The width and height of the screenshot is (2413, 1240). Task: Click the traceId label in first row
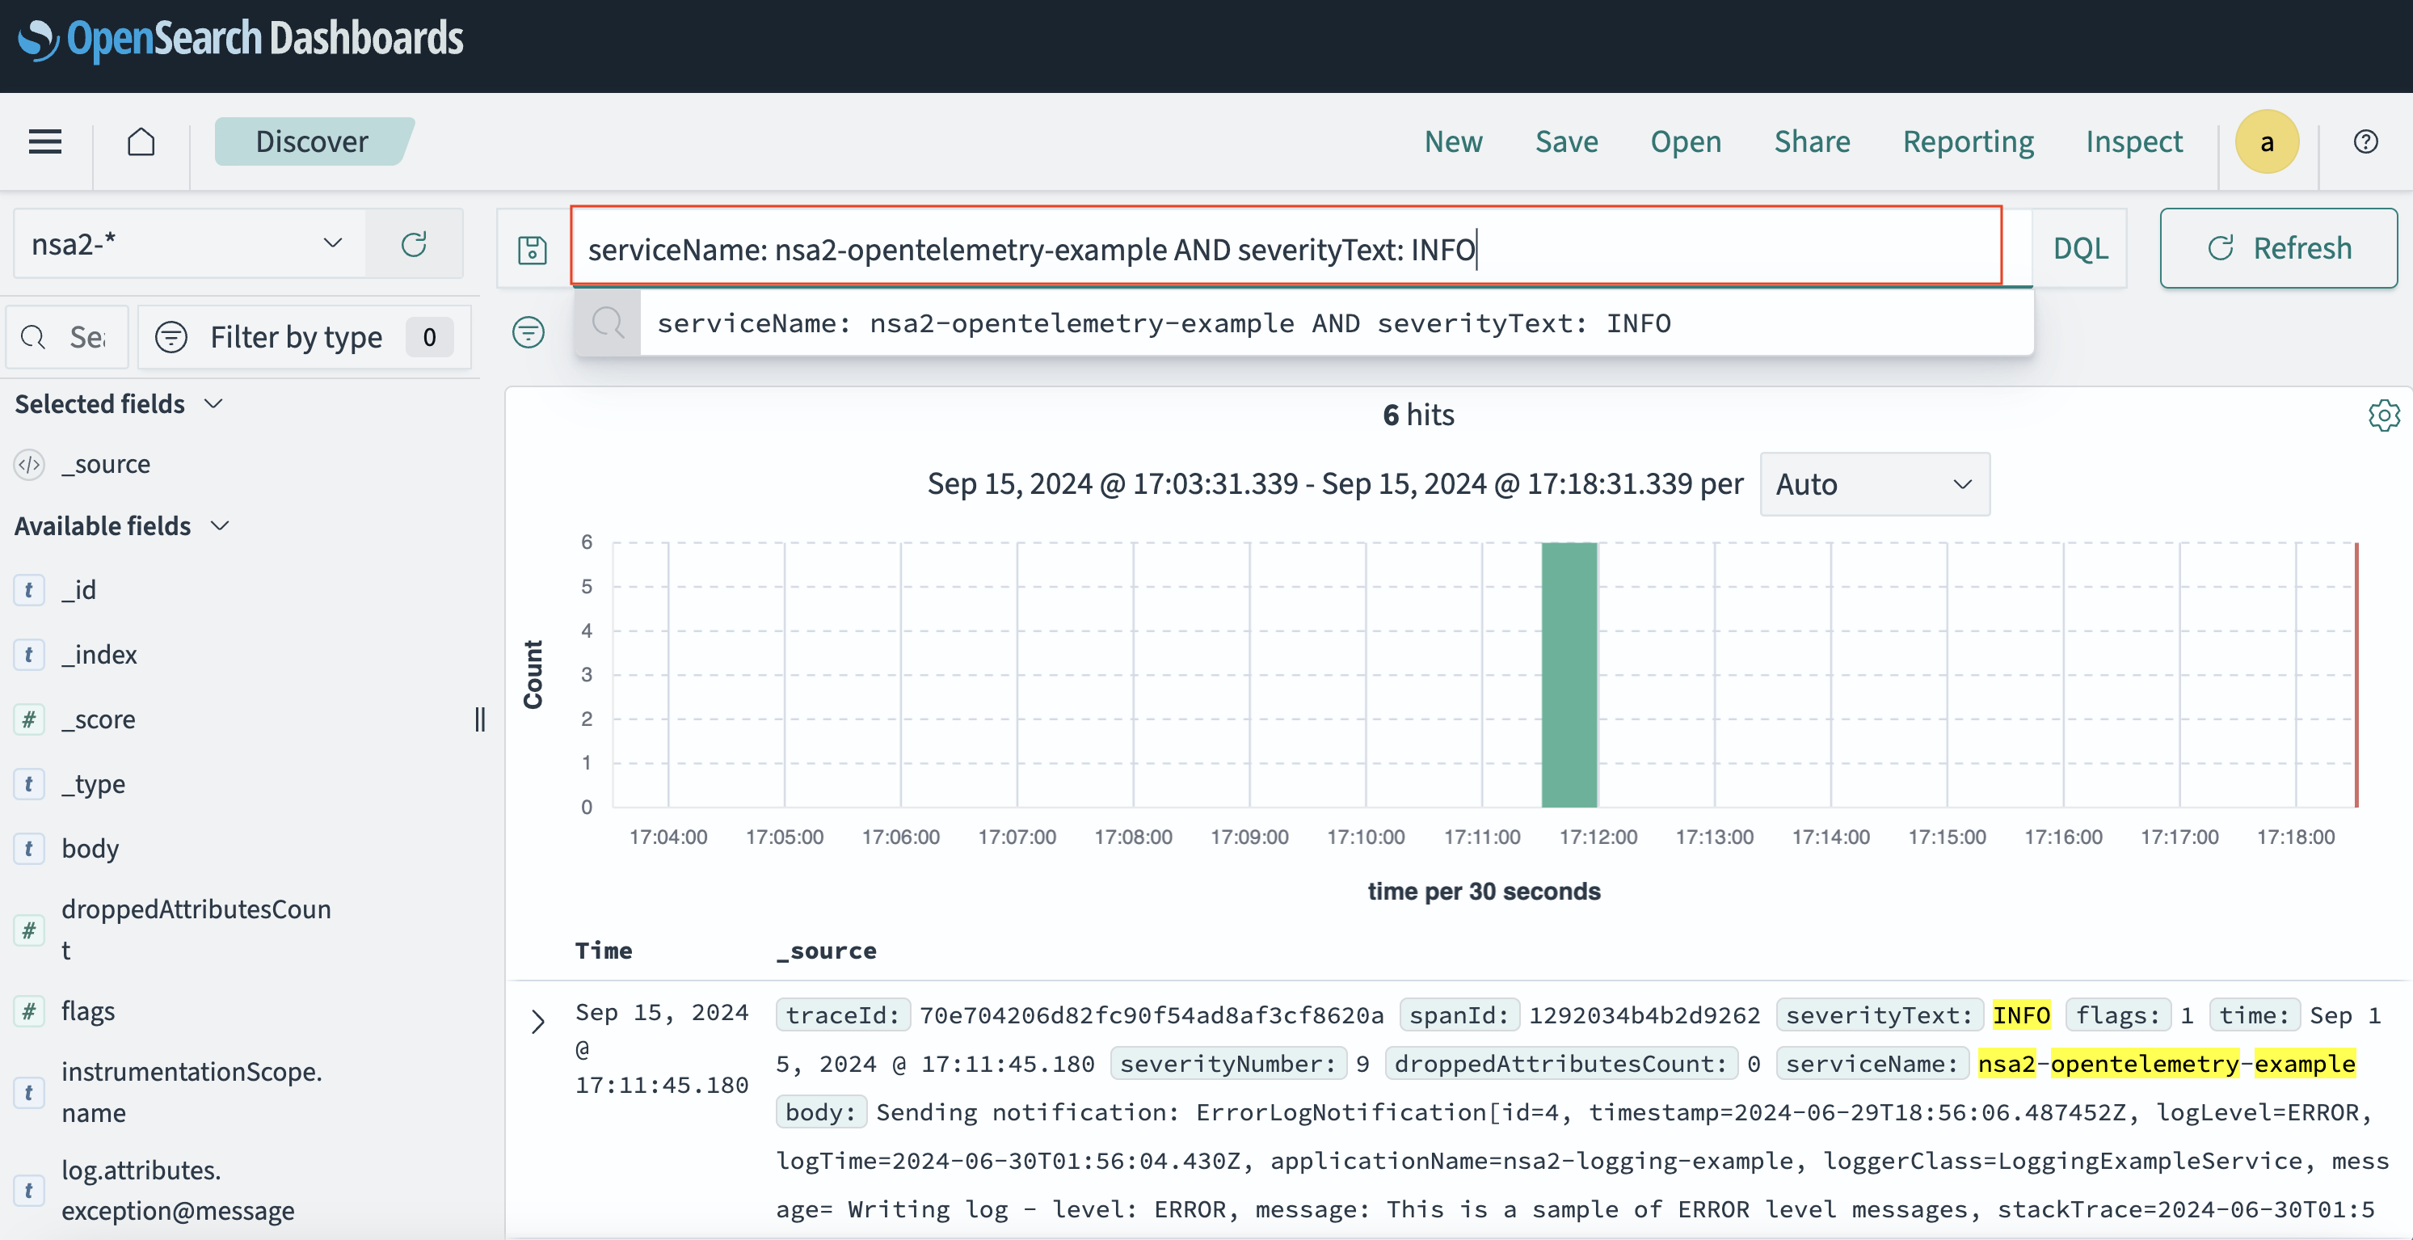point(842,1015)
